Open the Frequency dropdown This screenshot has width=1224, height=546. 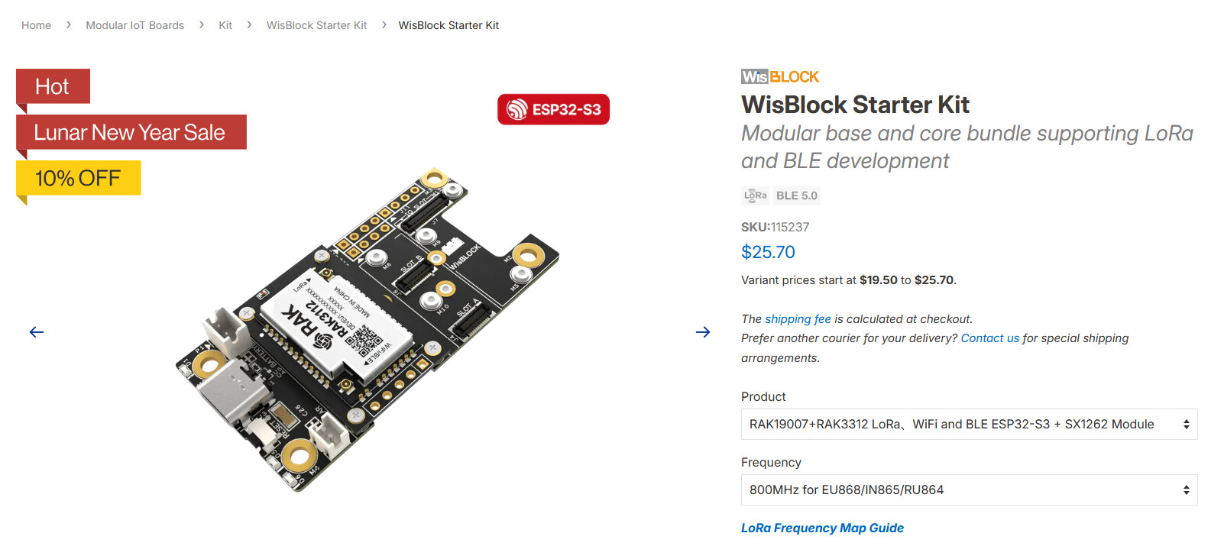(x=968, y=490)
